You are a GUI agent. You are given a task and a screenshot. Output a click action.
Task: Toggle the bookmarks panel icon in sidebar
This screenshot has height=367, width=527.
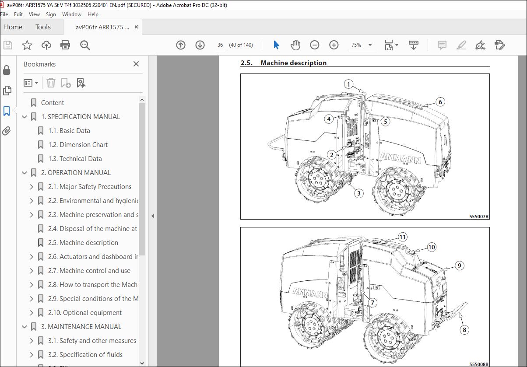[7, 111]
